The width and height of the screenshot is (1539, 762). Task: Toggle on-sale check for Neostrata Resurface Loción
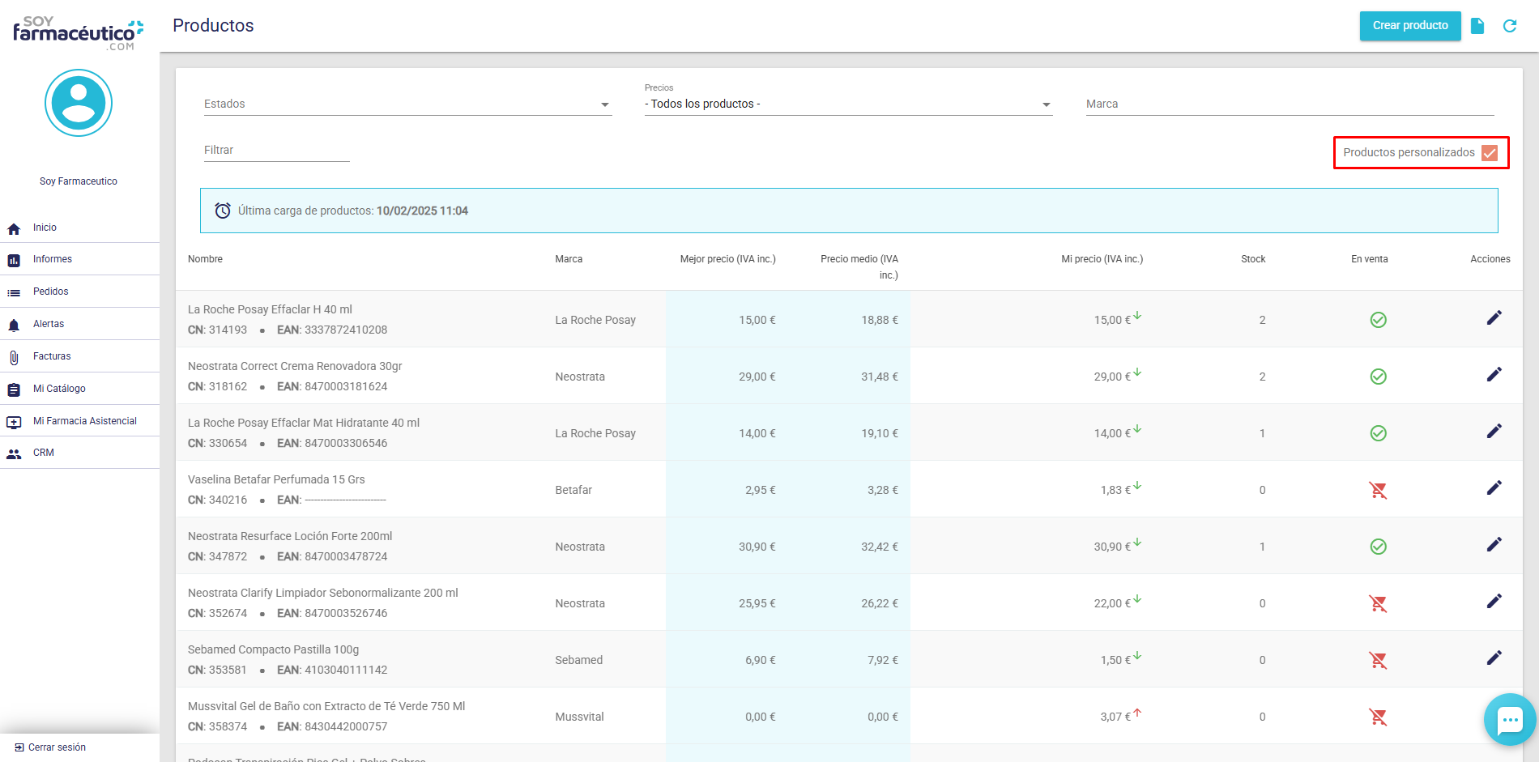(1378, 547)
